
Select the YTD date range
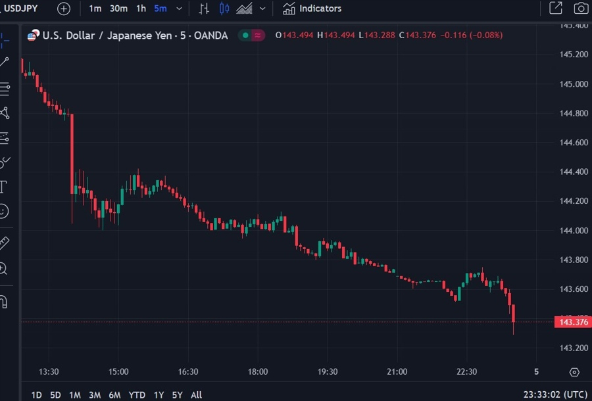[137, 395]
